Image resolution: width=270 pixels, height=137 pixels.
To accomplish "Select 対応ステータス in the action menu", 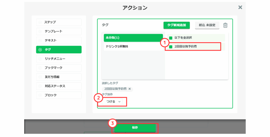I will coord(59,86).
